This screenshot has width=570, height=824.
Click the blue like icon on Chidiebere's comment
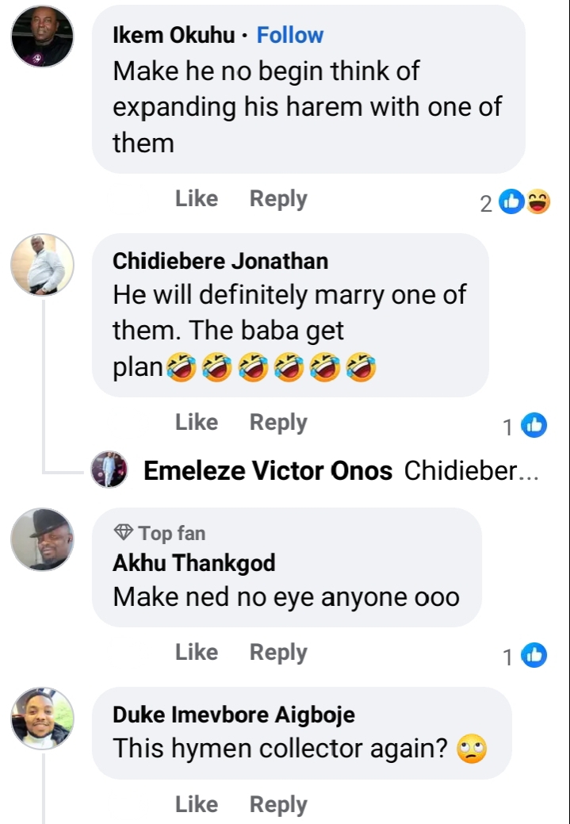tap(534, 427)
